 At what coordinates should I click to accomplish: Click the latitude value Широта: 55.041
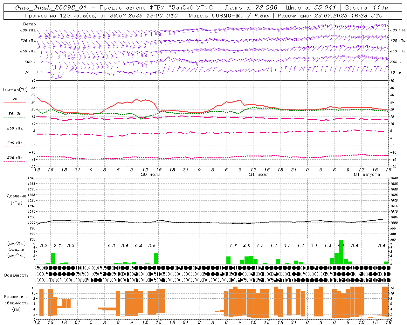[311, 8]
